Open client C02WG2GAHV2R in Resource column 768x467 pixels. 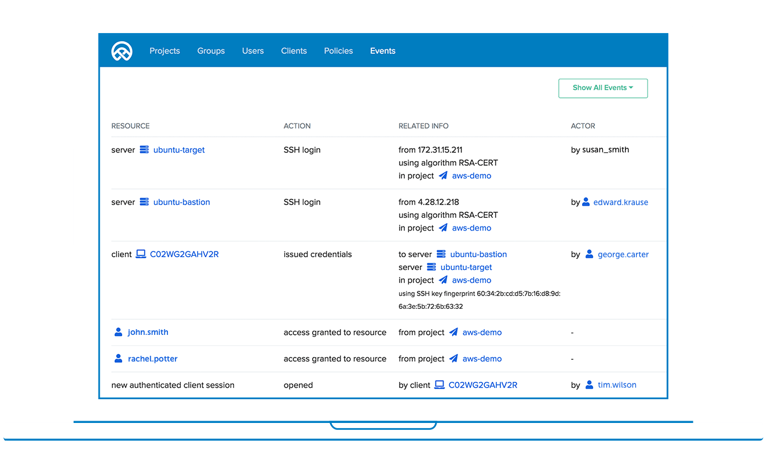point(184,254)
